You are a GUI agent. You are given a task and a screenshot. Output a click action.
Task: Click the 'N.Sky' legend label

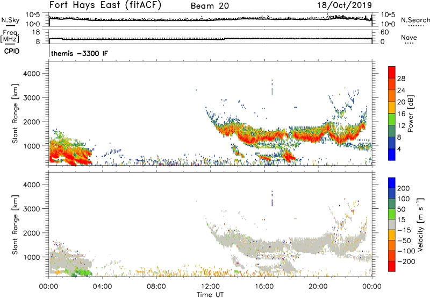(10, 20)
